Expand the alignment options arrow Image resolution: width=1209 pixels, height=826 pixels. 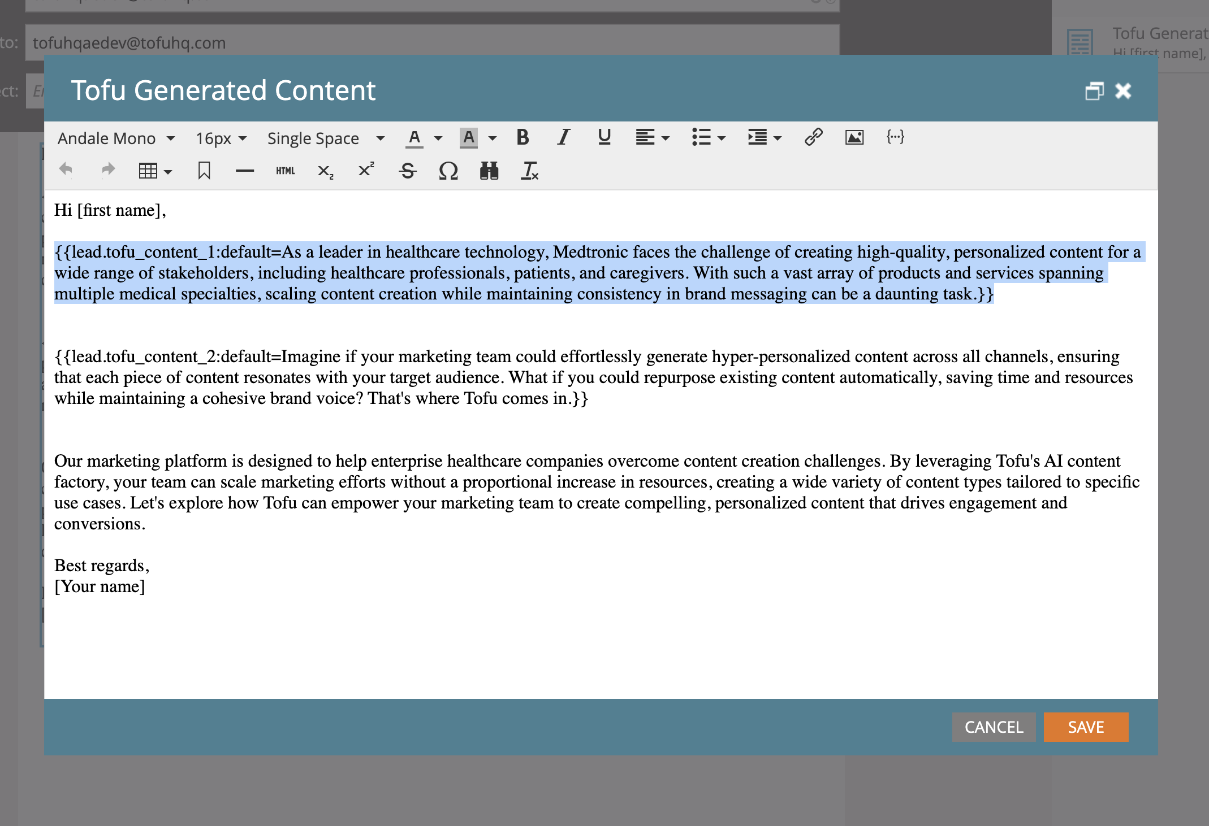pos(666,138)
